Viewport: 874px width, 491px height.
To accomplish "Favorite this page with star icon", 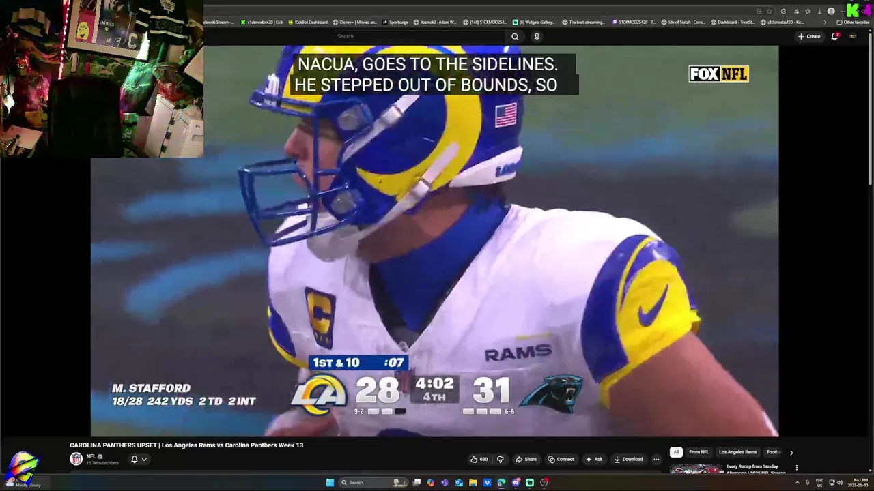I will point(770,11).
